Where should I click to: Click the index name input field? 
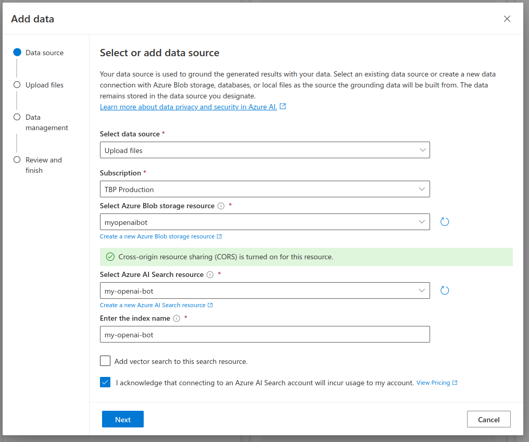(264, 334)
